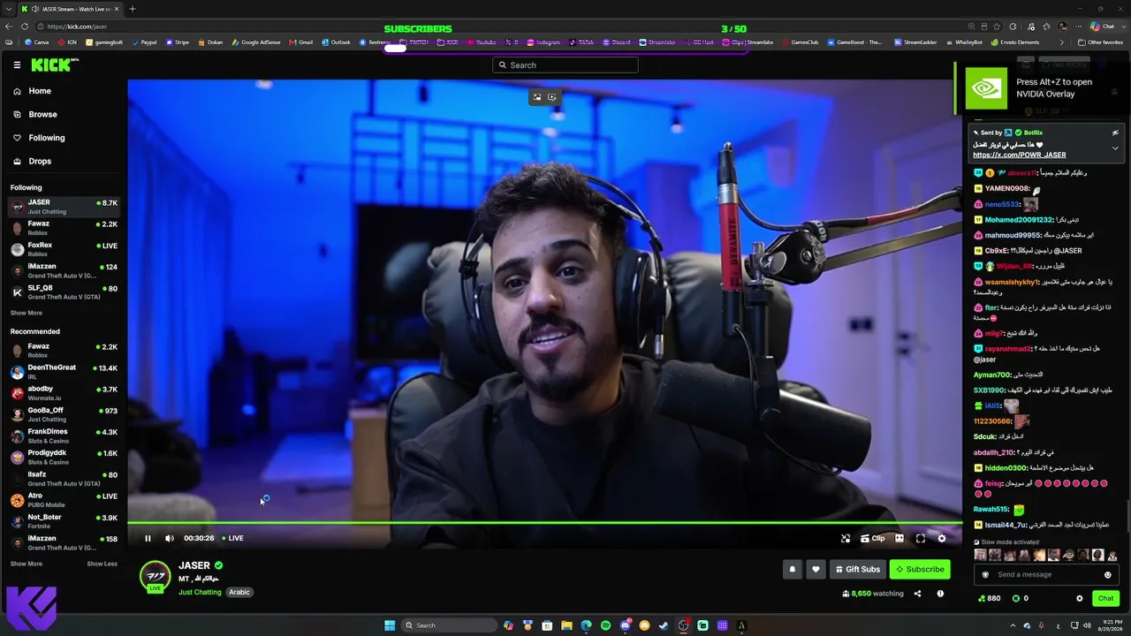Expand Following list with Show More
The height and width of the screenshot is (636, 1131).
(27, 313)
